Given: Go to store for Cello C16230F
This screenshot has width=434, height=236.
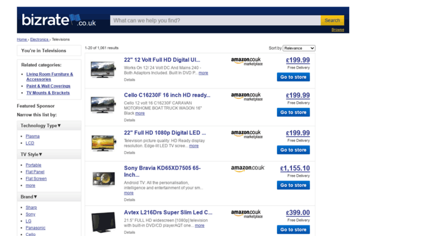Looking at the screenshot, I should tap(293, 113).
